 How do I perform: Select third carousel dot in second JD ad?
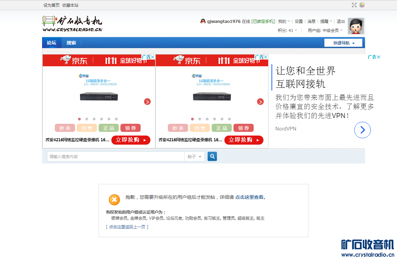click(207, 119)
